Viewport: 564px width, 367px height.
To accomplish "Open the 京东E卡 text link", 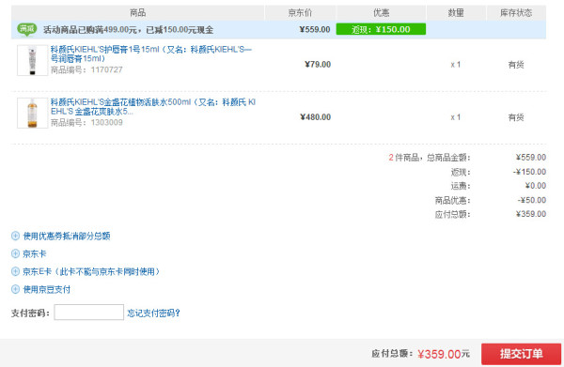I will click(91, 271).
